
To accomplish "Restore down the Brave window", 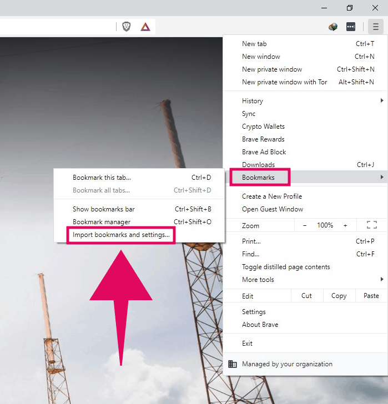I will pyautogui.click(x=350, y=8).
